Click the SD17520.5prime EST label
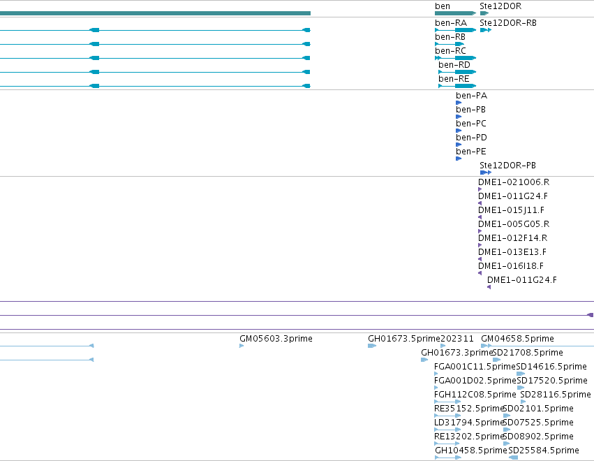 [x=552, y=381]
